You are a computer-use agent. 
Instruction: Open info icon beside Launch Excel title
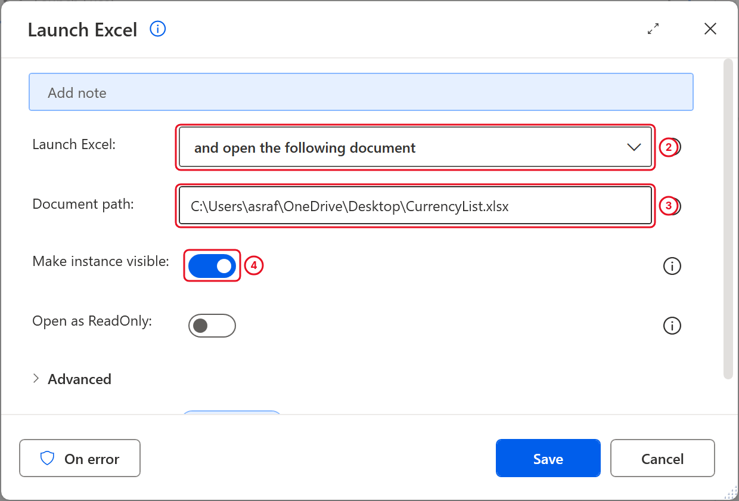(x=158, y=29)
